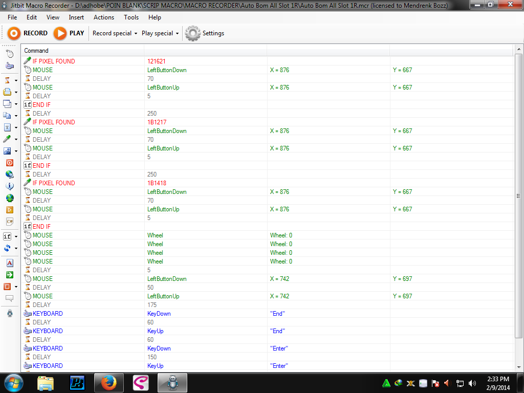The image size is (524, 393).
Task: Expand the window command dropdown arrow
Action: 16,104
